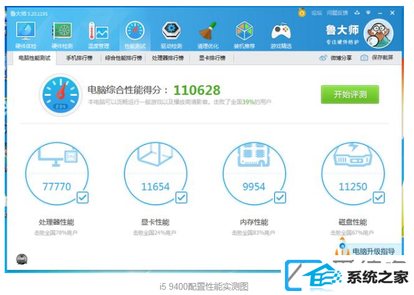The width and height of the screenshot is (414, 295).
Task: Click the blue speedometer gauge showing 234
Action: coord(61,94)
